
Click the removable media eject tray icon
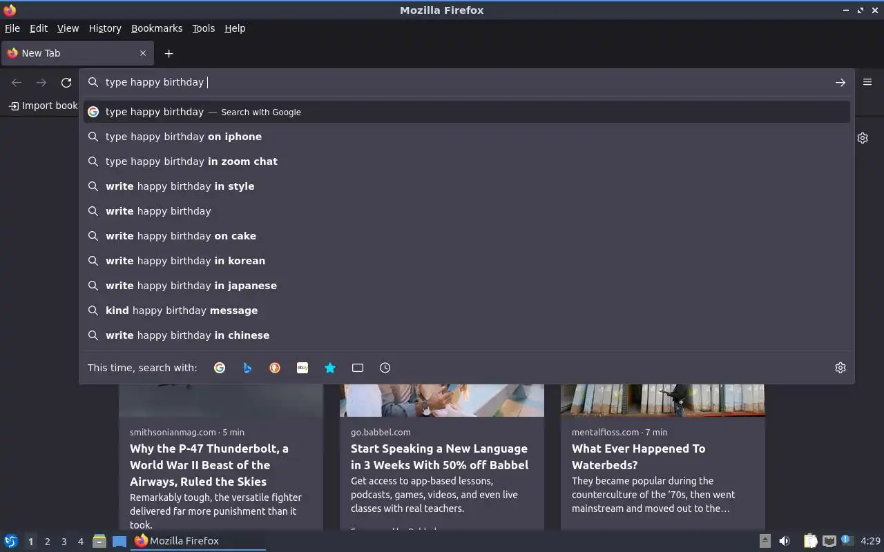pos(765,541)
